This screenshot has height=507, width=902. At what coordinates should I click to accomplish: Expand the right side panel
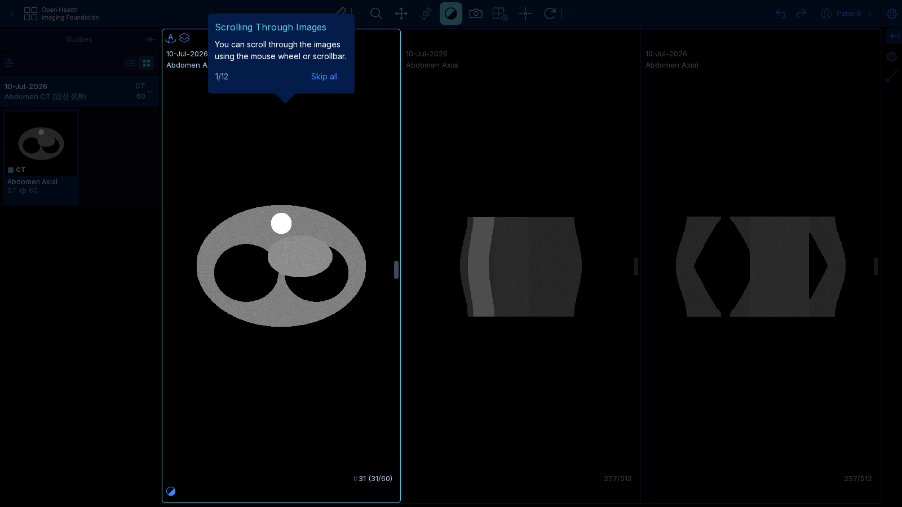[895, 36]
